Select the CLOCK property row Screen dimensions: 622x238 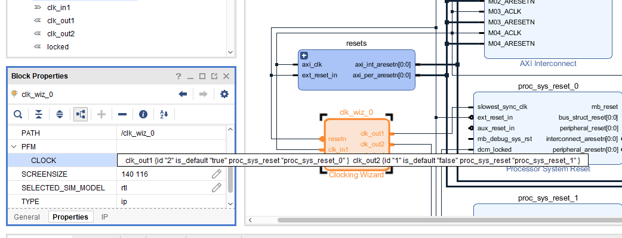coord(60,160)
